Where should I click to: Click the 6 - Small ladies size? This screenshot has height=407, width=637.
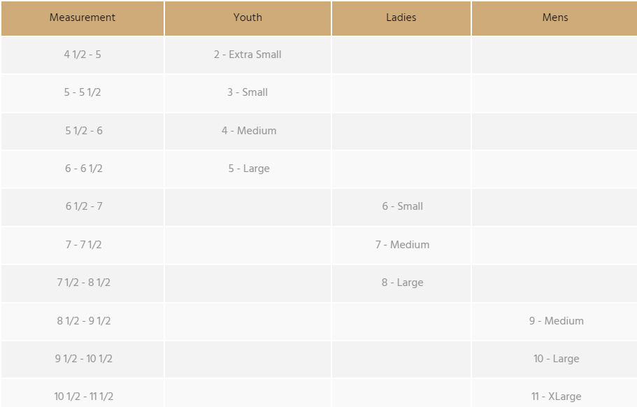[x=402, y=206]
